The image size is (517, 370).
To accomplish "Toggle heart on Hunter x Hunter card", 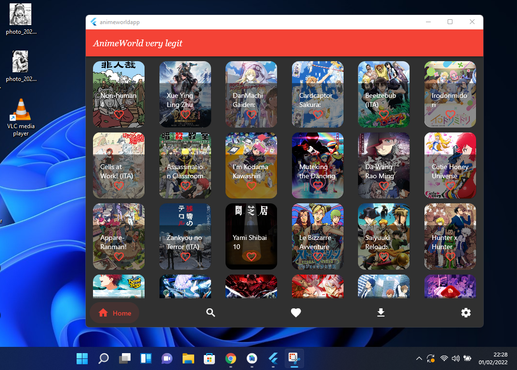I will 450,257.
